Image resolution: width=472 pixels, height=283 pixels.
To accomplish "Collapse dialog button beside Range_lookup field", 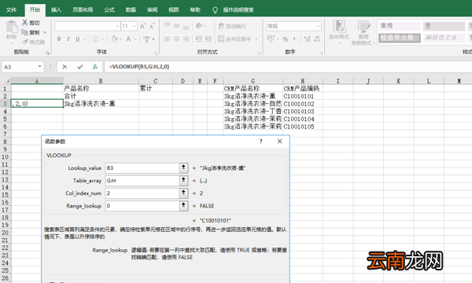I will point(183,206).
